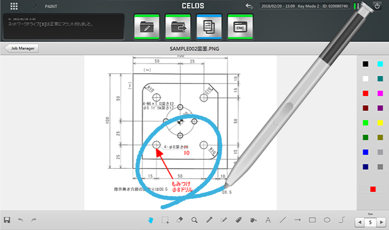Pick the white color swatch
The image size is (389, 230).
click(365, 79)
